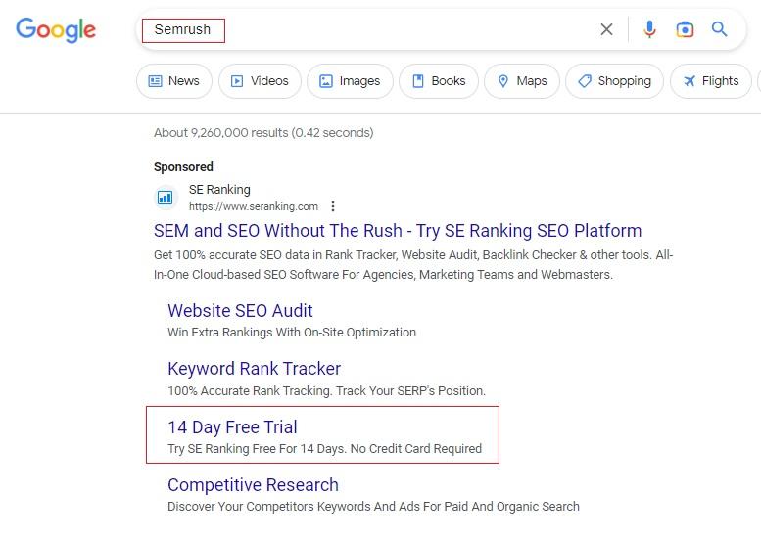Open the Keyword Rank Tracker sitelink
Image resolution: width=761 pixels, height=537 pixels.
[x=254, y=369]
